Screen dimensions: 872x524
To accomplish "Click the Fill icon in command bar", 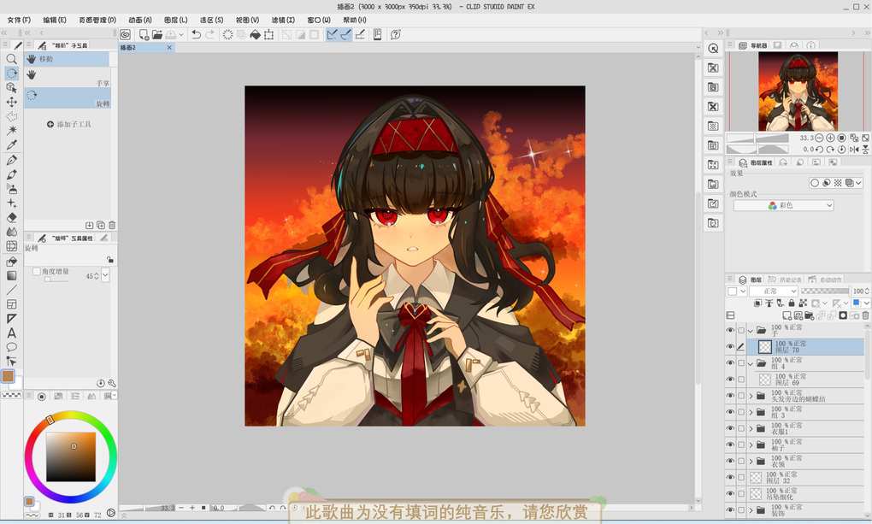I will point(255,34).
